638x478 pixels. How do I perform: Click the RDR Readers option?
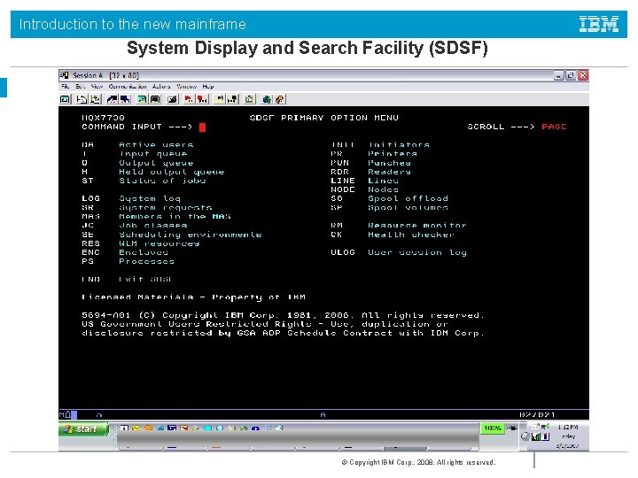click(370, 172)
